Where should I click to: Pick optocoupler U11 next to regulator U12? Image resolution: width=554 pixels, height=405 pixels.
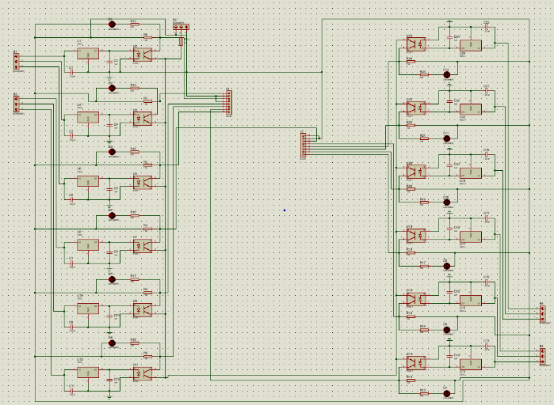click(x=143, y=373)
